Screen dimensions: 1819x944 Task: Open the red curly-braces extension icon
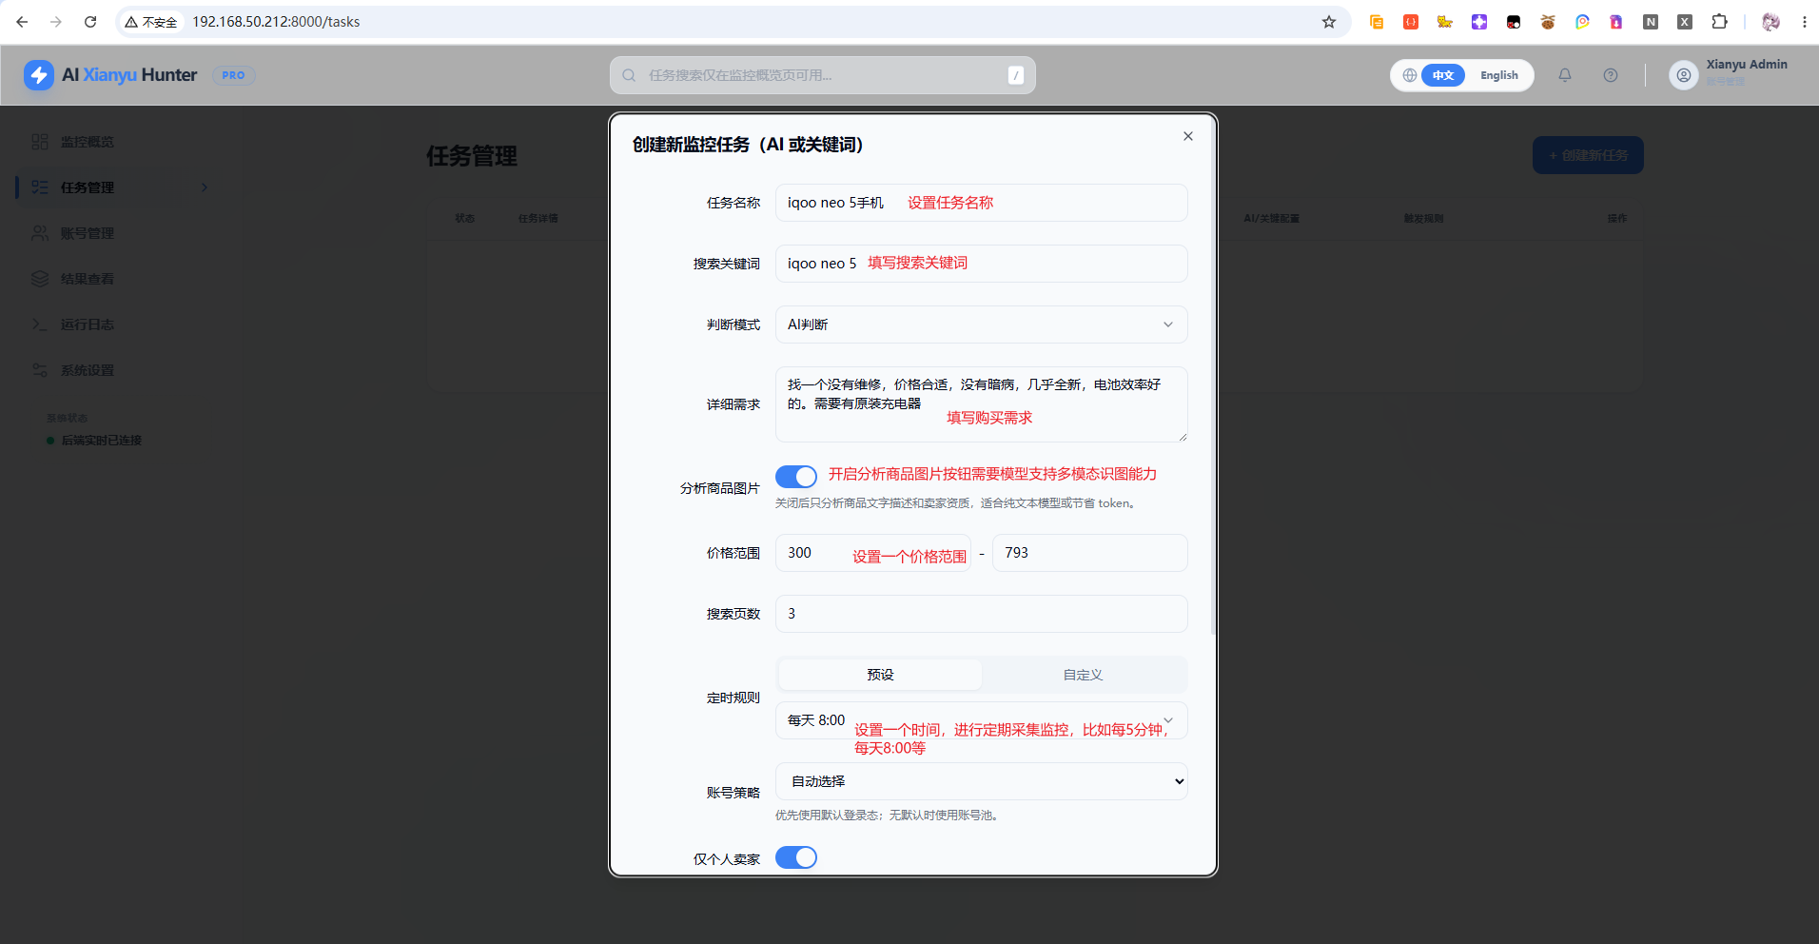1411,22
